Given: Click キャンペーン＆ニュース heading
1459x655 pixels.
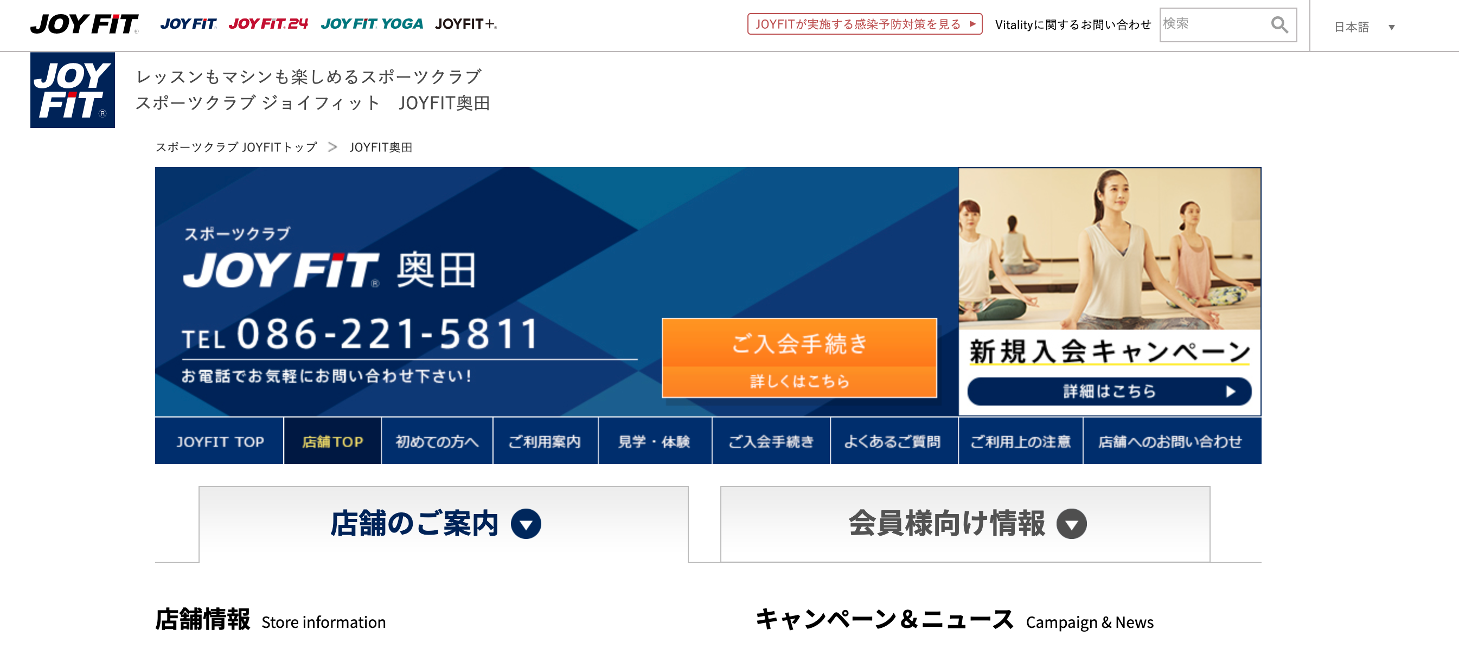Looking at the screenshot, I should [955, 619].
